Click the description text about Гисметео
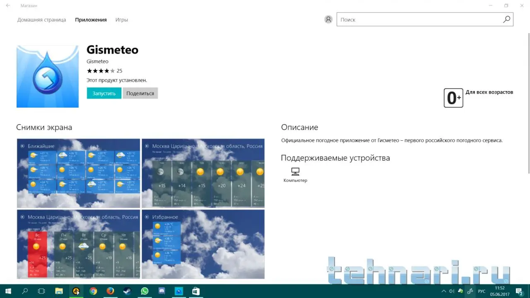530x298 pixels. tap(392, 140)
